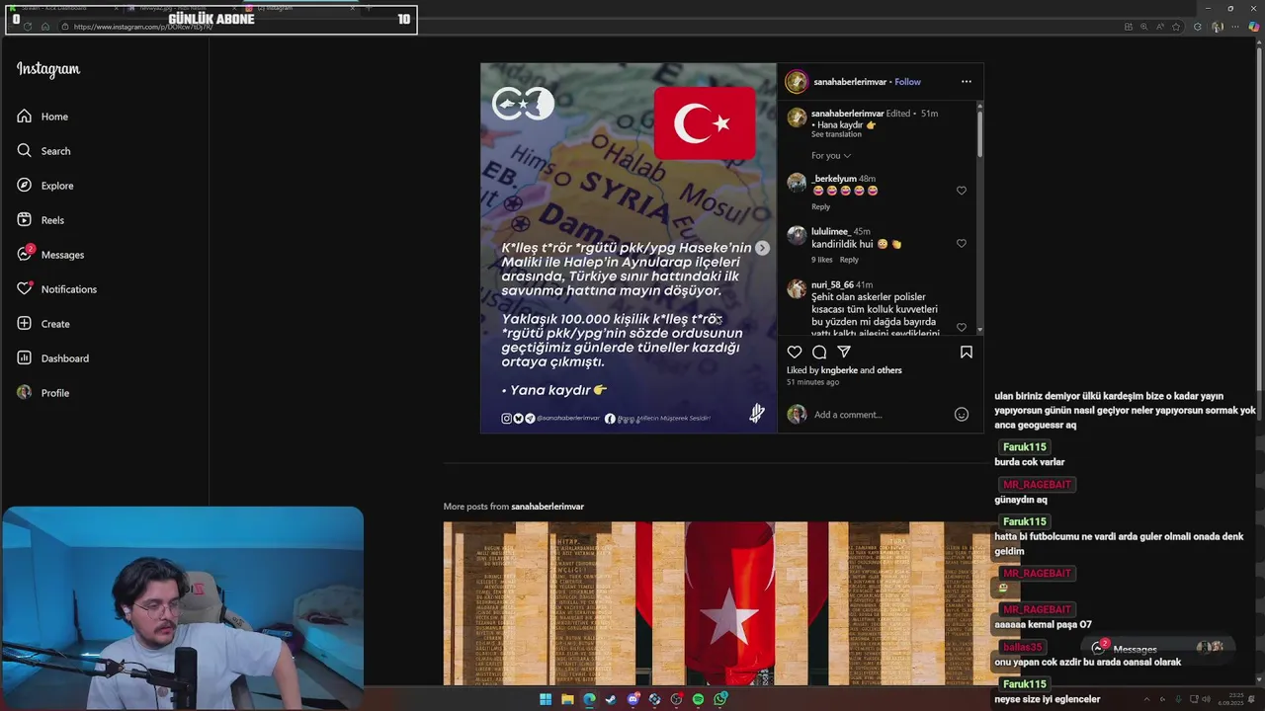Open Reels in Instagram sidebar

point(41,220)
